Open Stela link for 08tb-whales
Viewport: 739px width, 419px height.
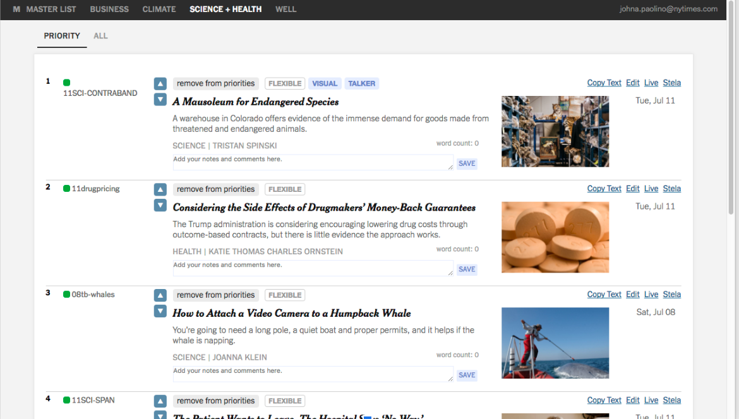(x=671, y=295)
